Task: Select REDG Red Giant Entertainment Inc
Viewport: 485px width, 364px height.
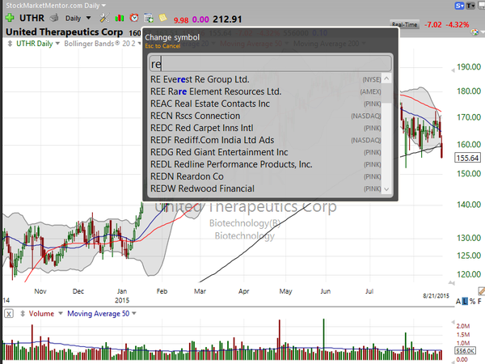Action: point(266,152)
